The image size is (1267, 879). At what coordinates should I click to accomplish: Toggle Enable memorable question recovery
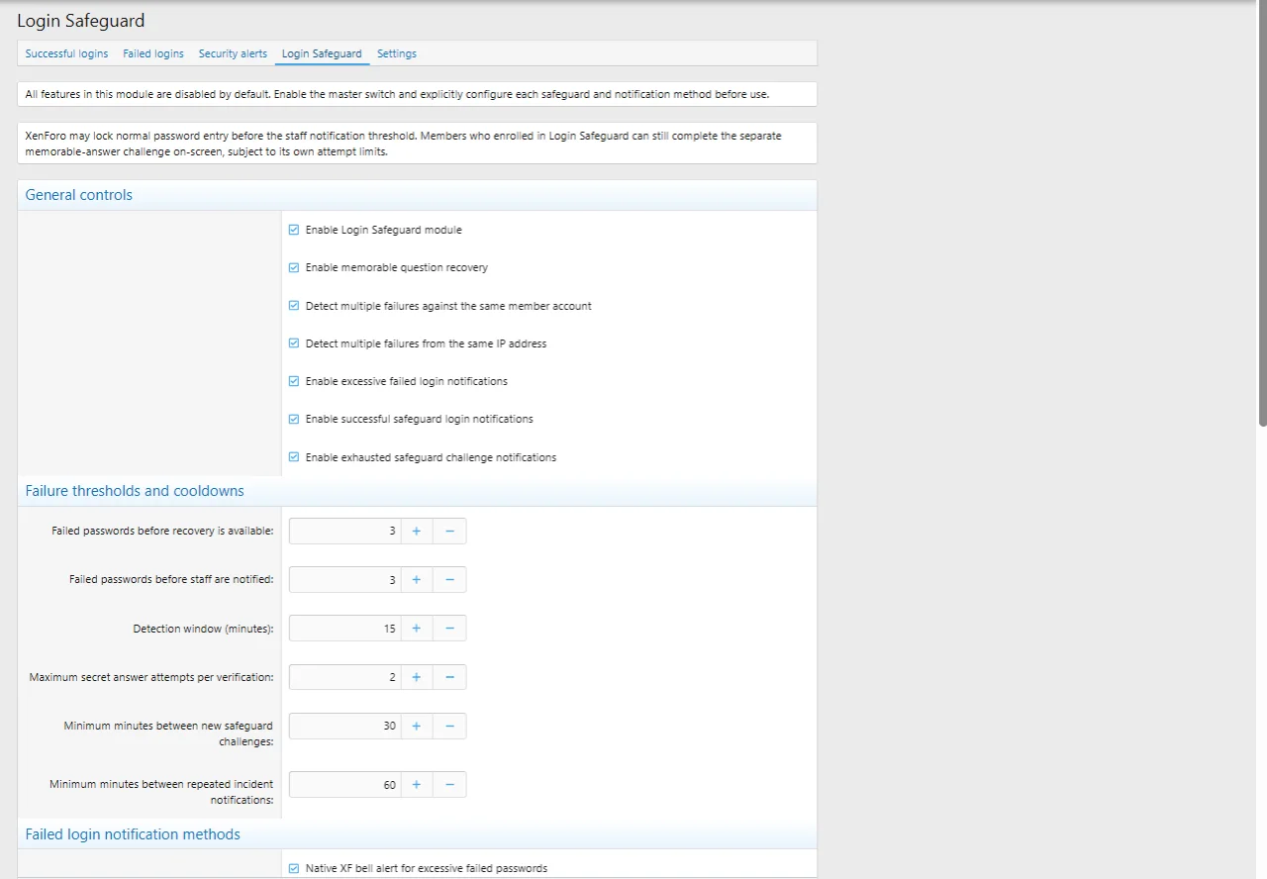pyautogui.click(x=294, y=267)
